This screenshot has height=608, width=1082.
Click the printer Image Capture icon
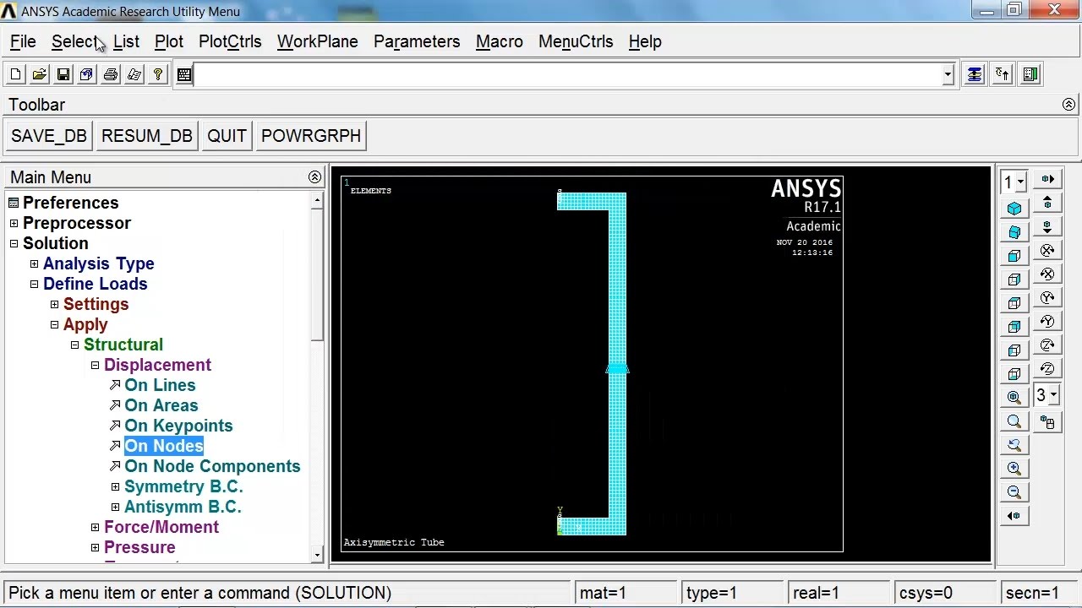tap(110, 75)
